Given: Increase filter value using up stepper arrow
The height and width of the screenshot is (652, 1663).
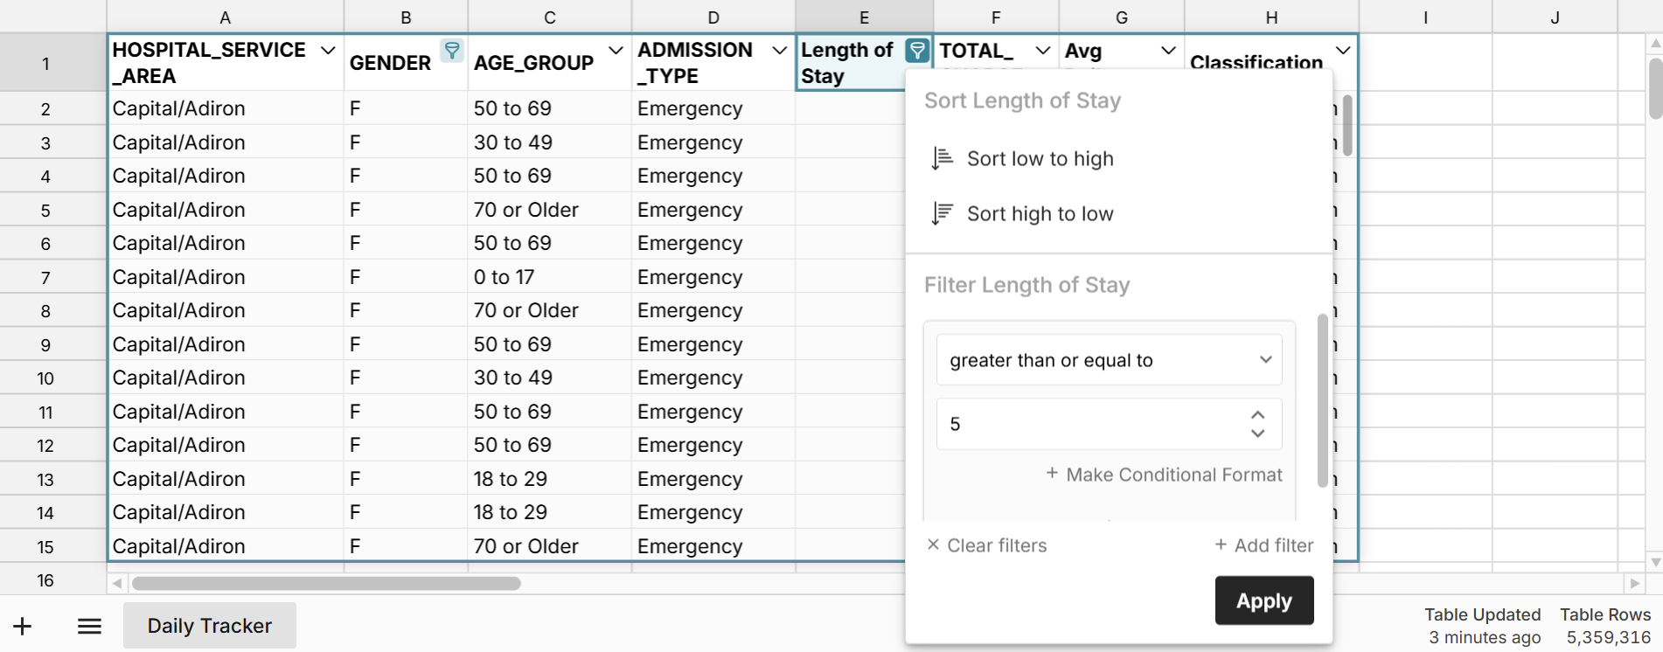Looking at the screenshot, I should pos(1257,415).
